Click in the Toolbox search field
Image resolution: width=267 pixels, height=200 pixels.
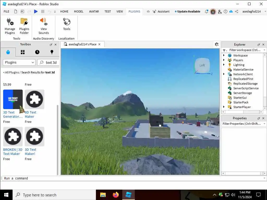click(x=48, y=63)
